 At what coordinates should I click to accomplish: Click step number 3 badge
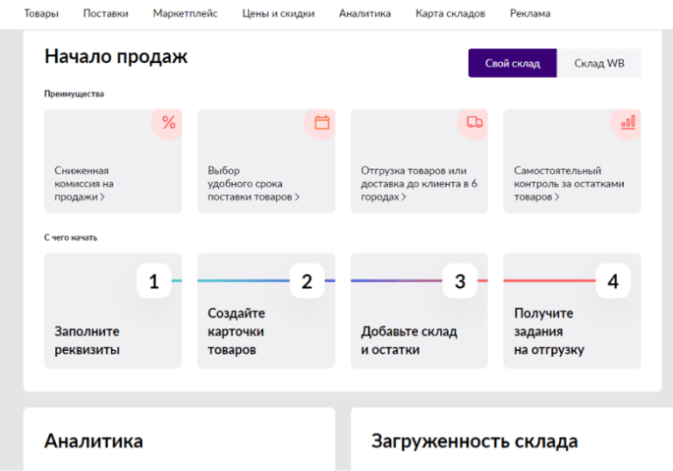click(x=460, y=282)
